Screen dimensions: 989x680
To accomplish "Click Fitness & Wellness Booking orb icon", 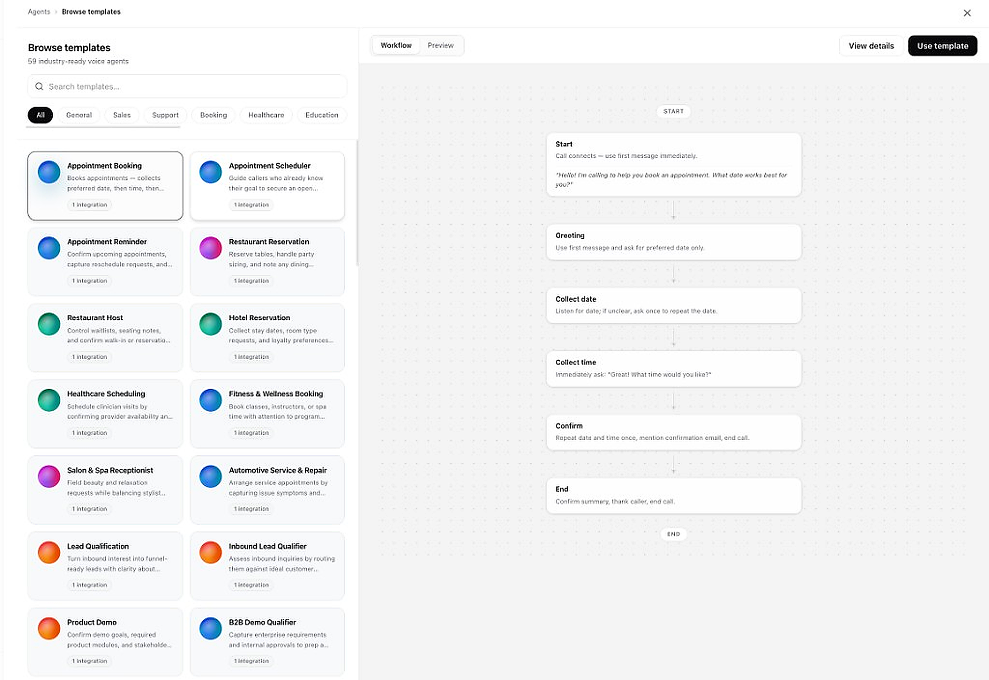I will tap(211, 400).
